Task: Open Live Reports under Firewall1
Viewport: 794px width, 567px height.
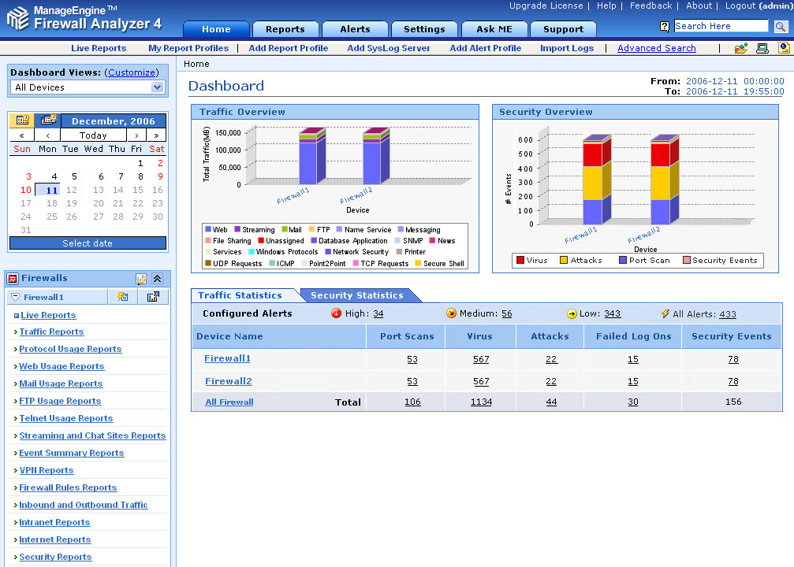Action: (48, 315)
